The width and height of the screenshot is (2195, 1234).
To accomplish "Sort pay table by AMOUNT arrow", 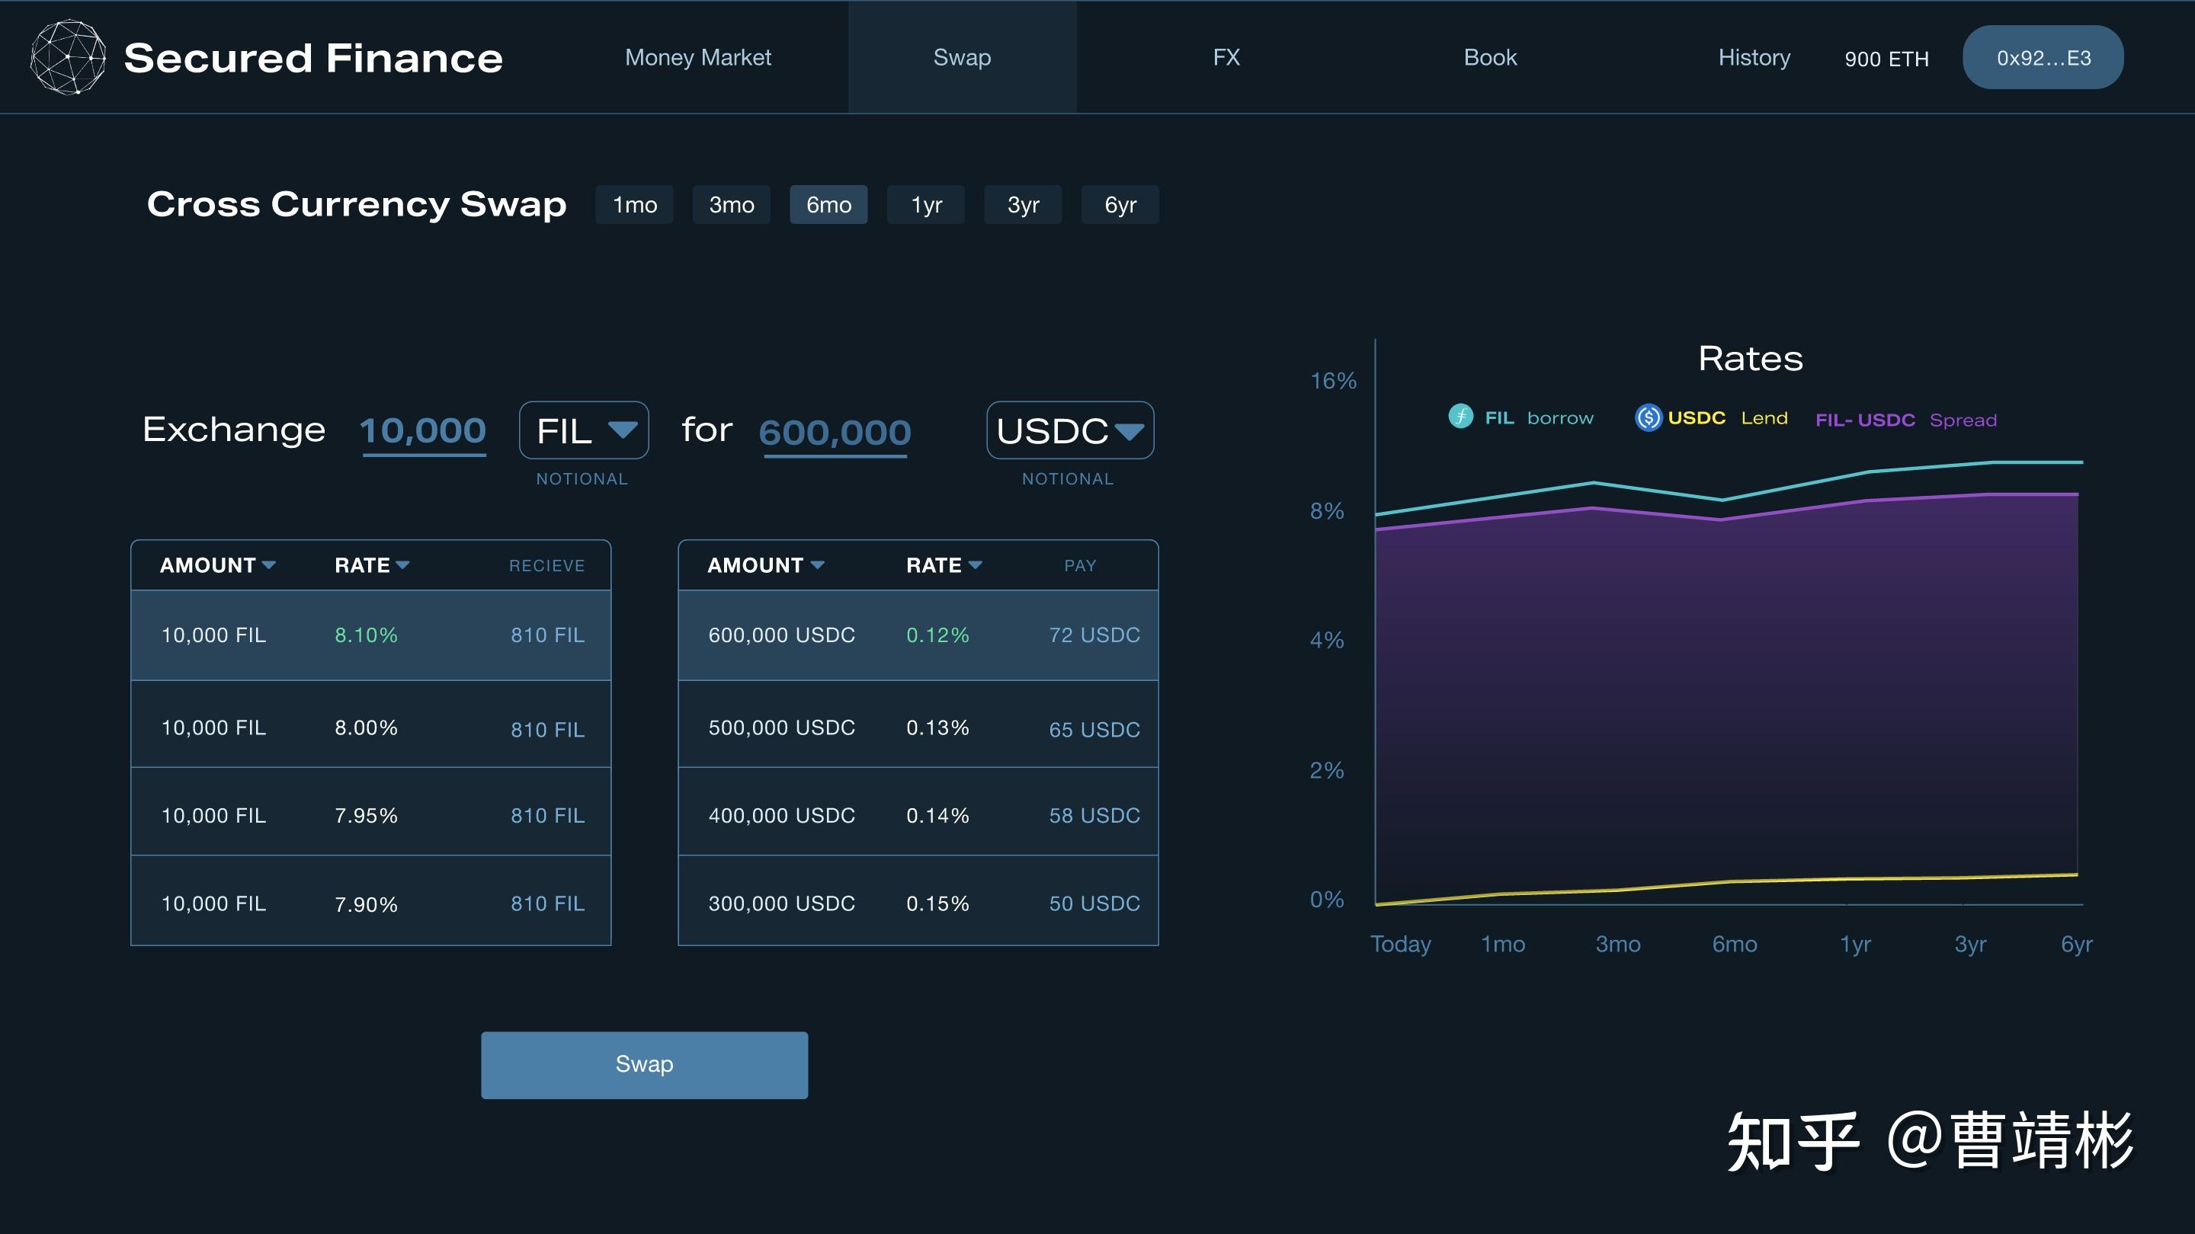I will coord(817,564).
